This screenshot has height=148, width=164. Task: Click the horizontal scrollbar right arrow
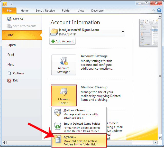pos(155,142)
